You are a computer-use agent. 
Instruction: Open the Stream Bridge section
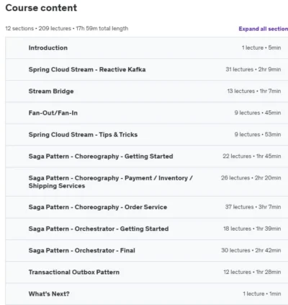pyautogui.click(x=147, y=91)
